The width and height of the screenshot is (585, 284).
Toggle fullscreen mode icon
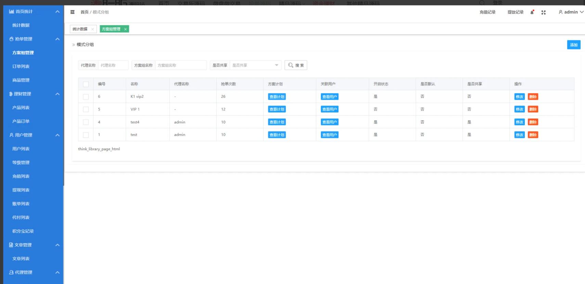point(543,12)
